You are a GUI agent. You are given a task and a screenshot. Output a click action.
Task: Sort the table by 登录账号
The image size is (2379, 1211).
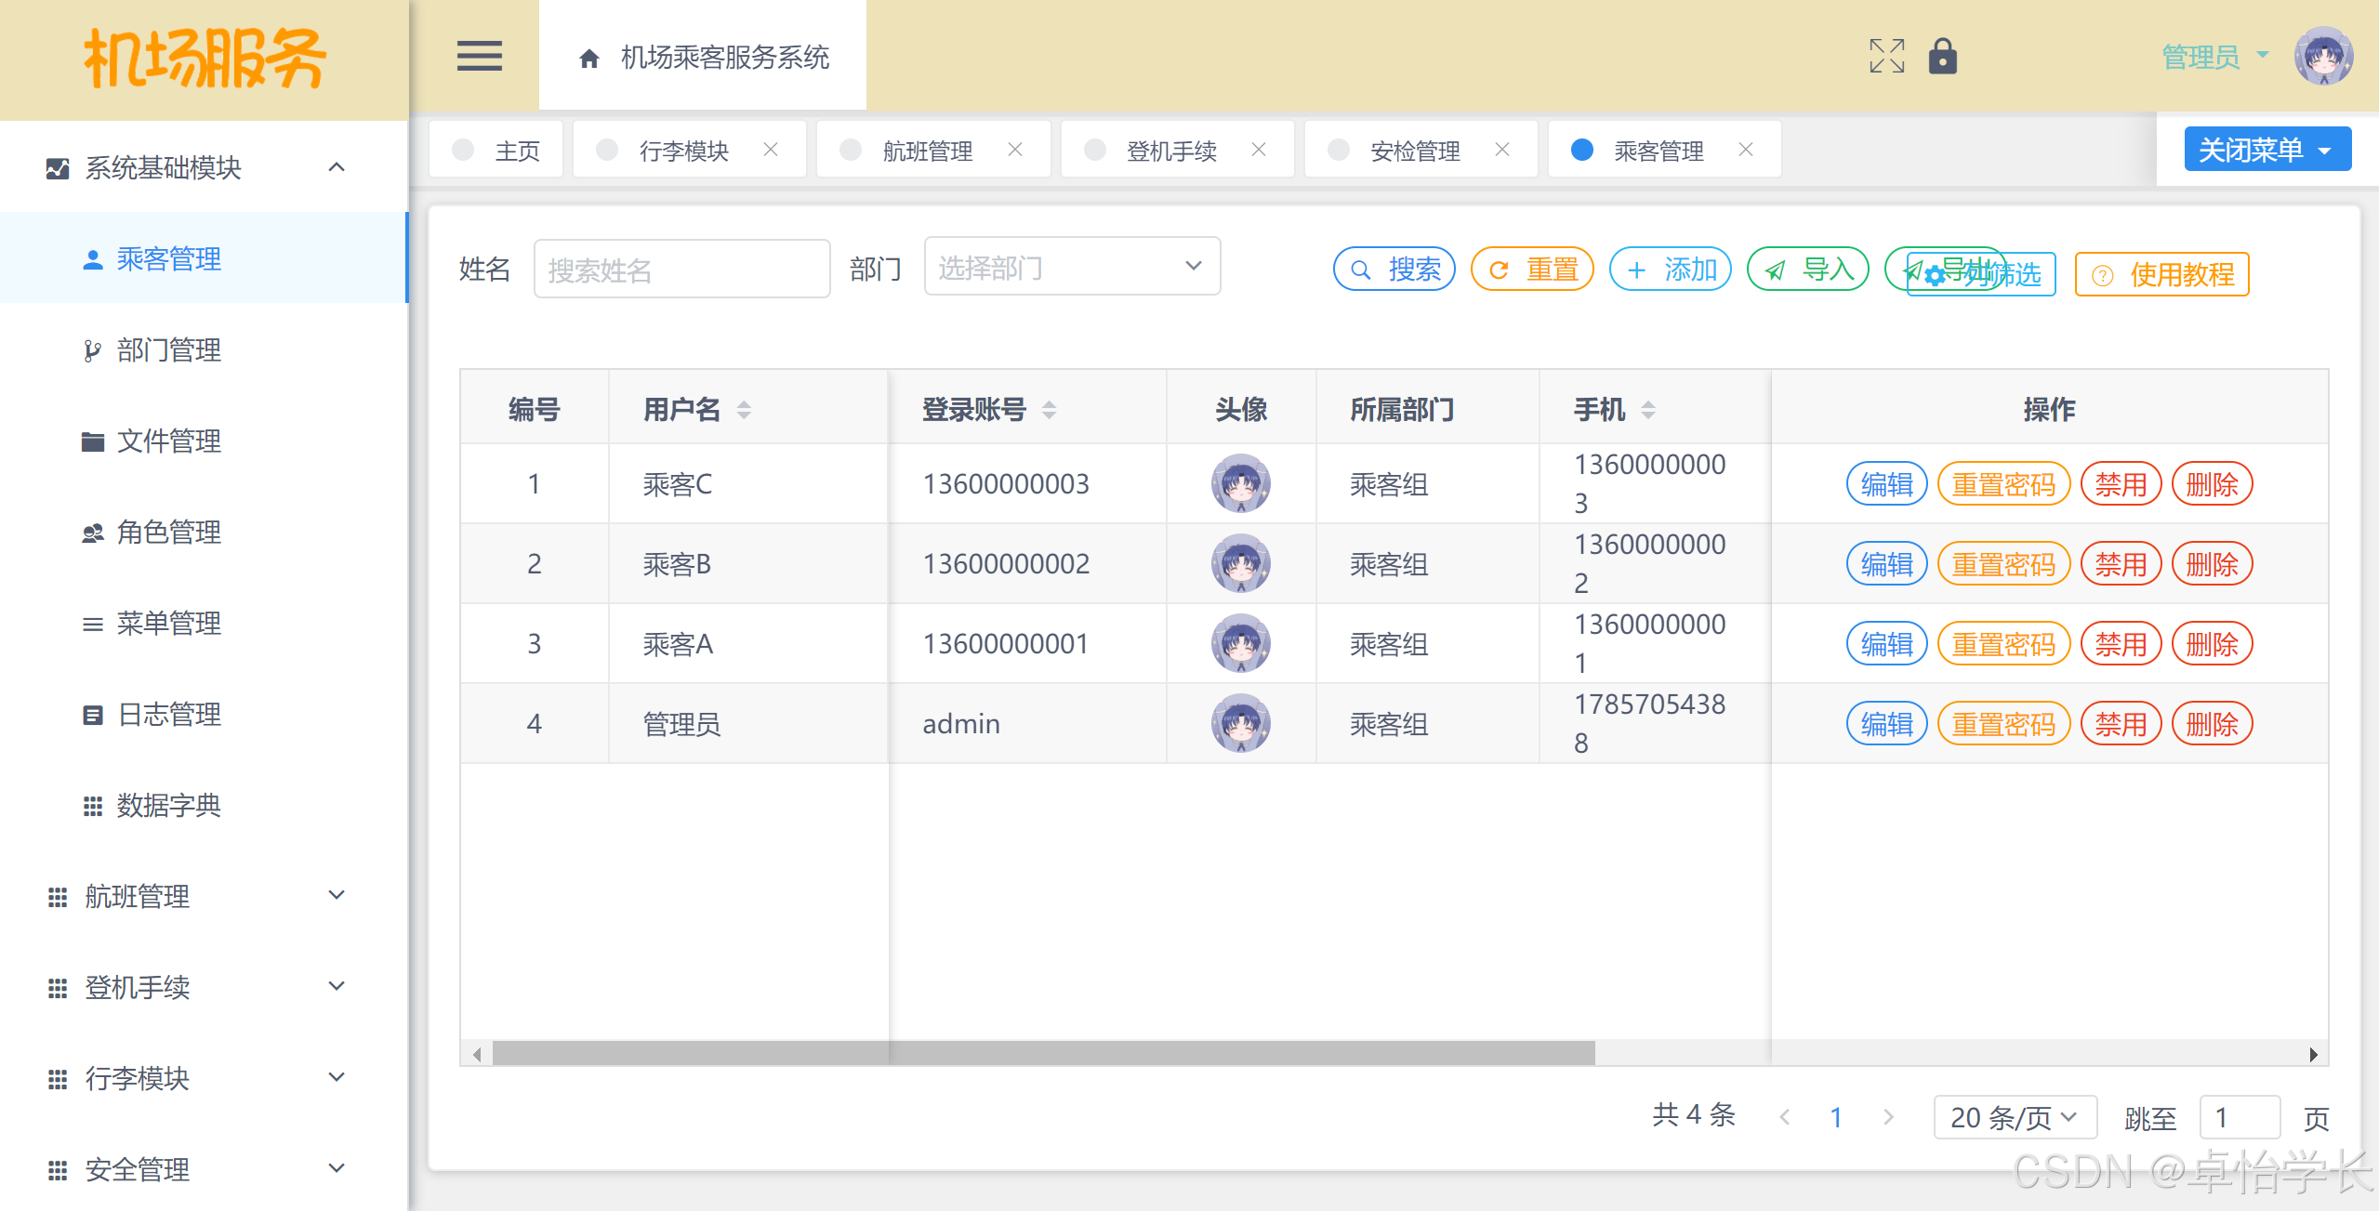tap(1049, 410)
